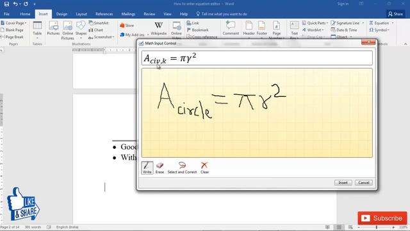Screen dimensions: 410x231
Task: Open the File tab
Action: tap(7, 14)
